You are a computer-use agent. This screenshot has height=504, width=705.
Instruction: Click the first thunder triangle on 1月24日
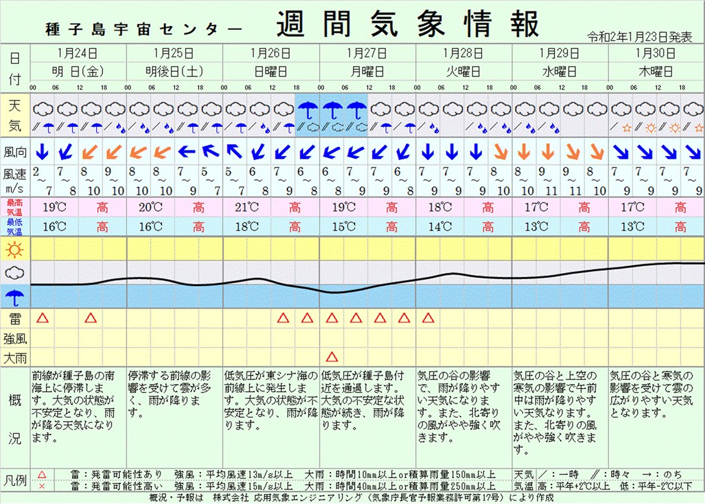[x=43, y=318]
